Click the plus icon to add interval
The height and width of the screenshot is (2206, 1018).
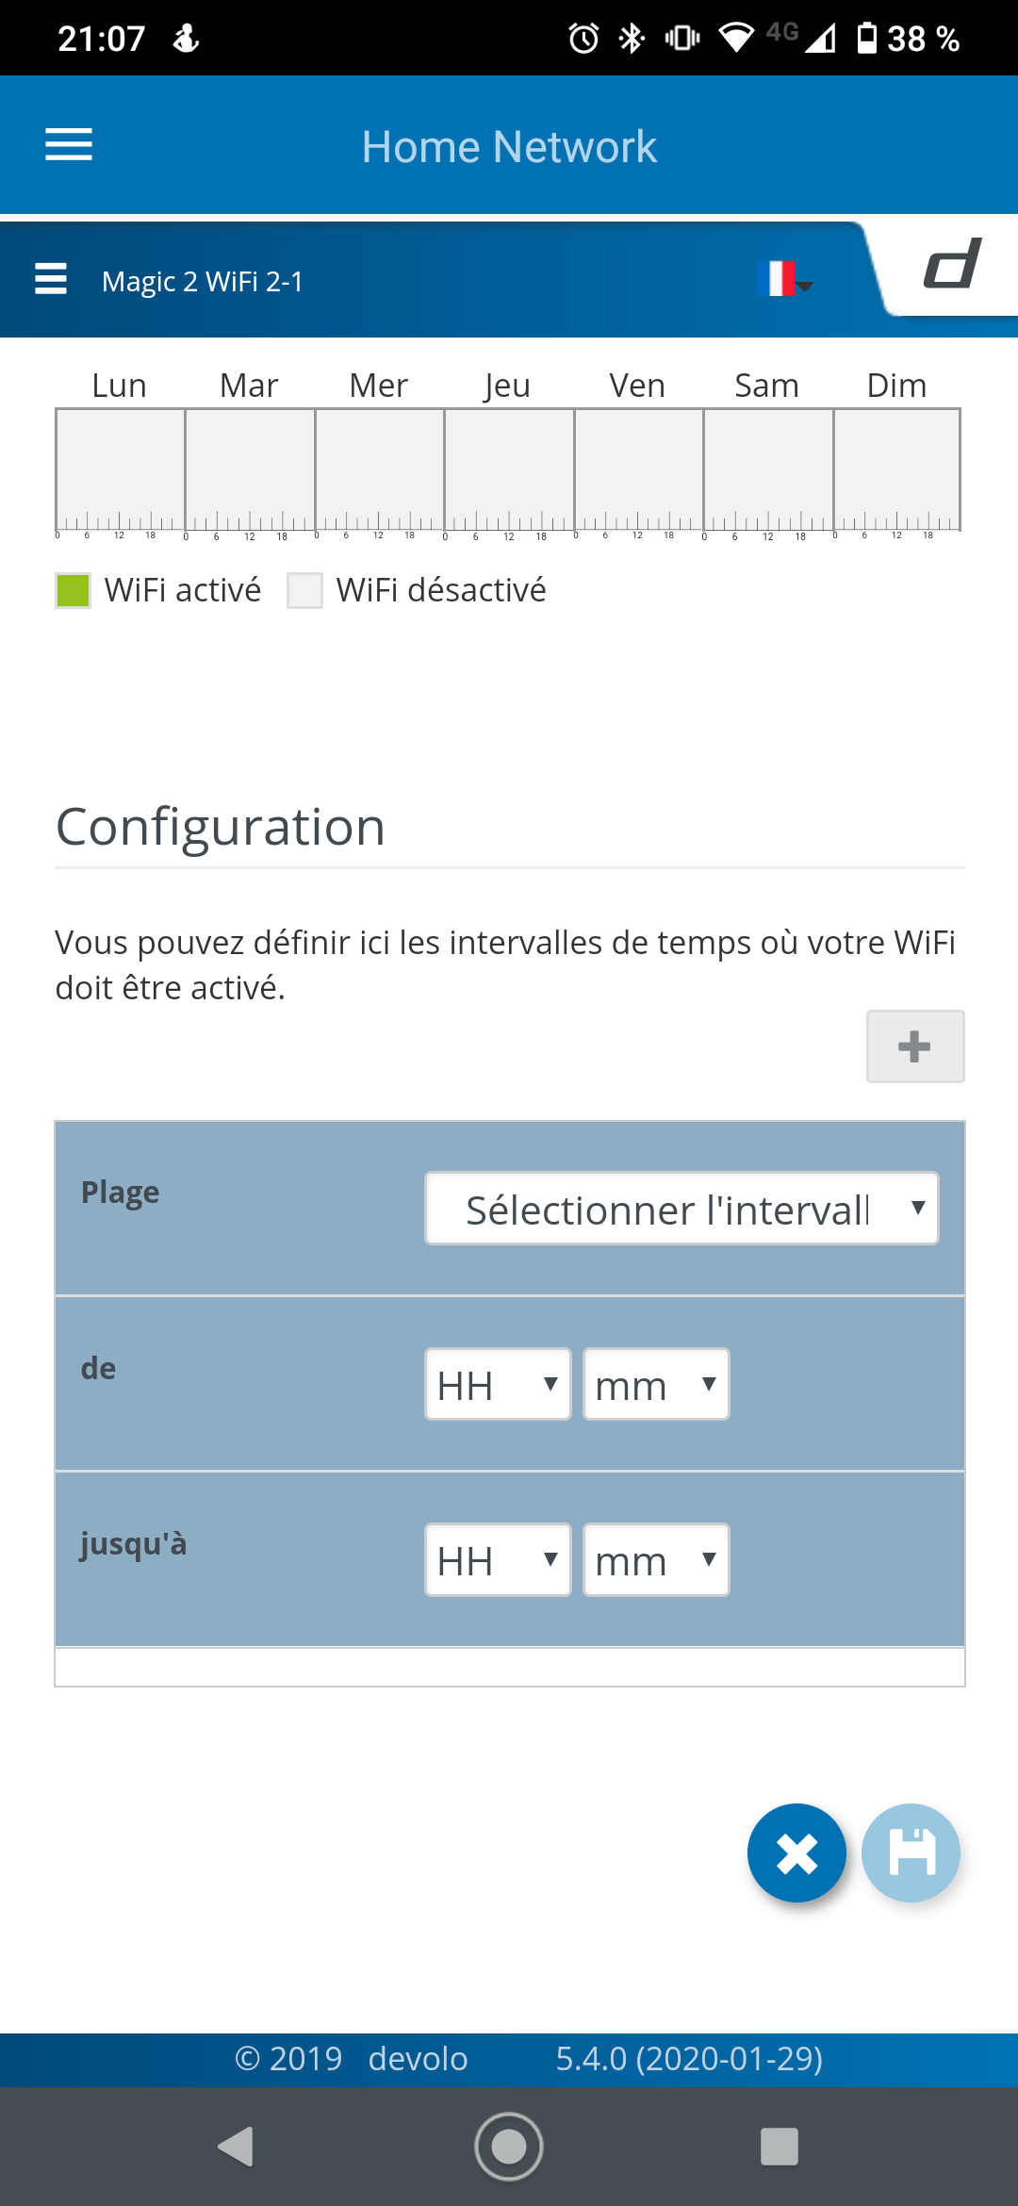[x=914, y=1046]
